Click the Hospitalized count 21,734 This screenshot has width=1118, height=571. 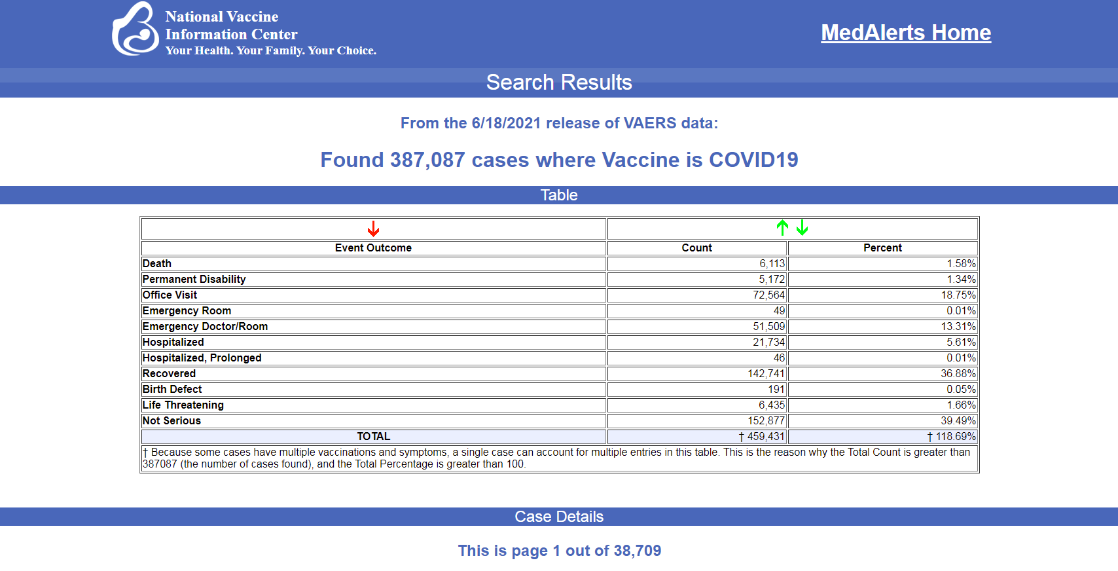768,342
